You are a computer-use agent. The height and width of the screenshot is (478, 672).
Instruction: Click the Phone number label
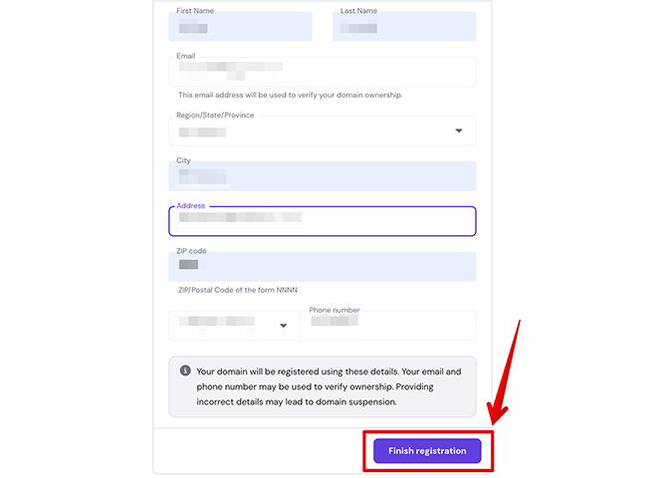click(335, 310)
